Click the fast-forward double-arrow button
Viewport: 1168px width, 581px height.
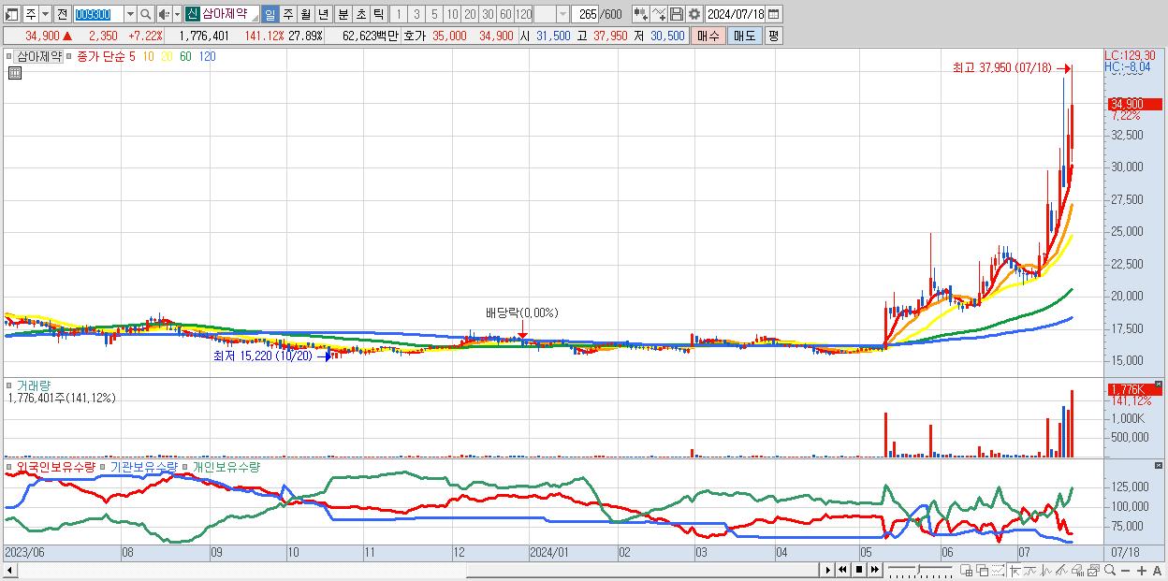[x=874, y=570]
